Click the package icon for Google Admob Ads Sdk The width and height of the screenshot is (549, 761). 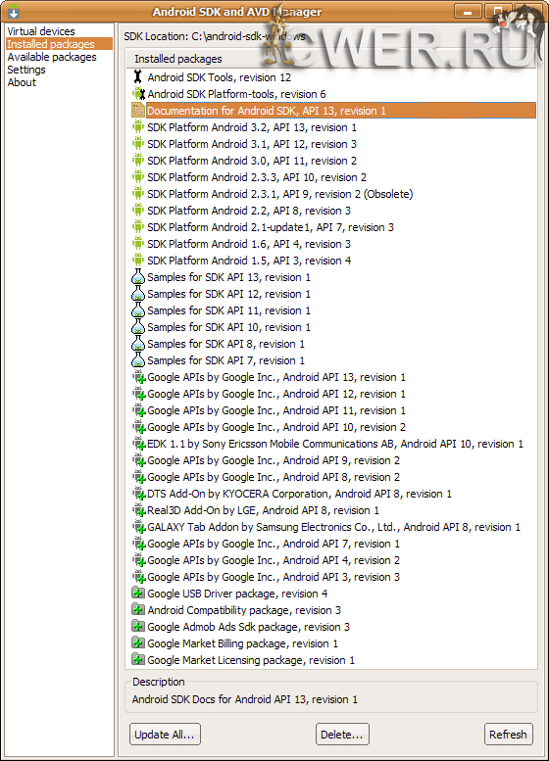point(138,627)
